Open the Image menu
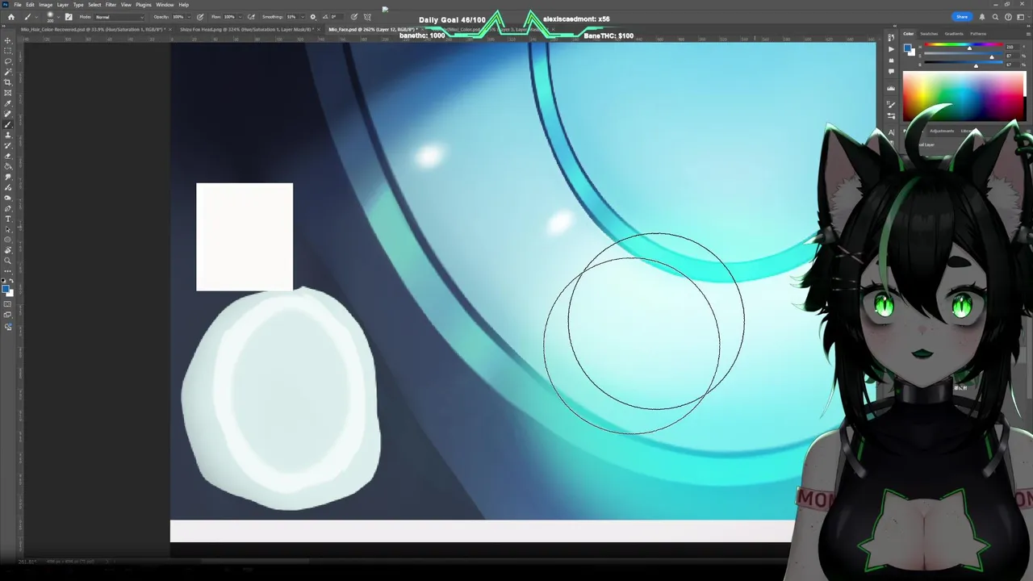 46,5
